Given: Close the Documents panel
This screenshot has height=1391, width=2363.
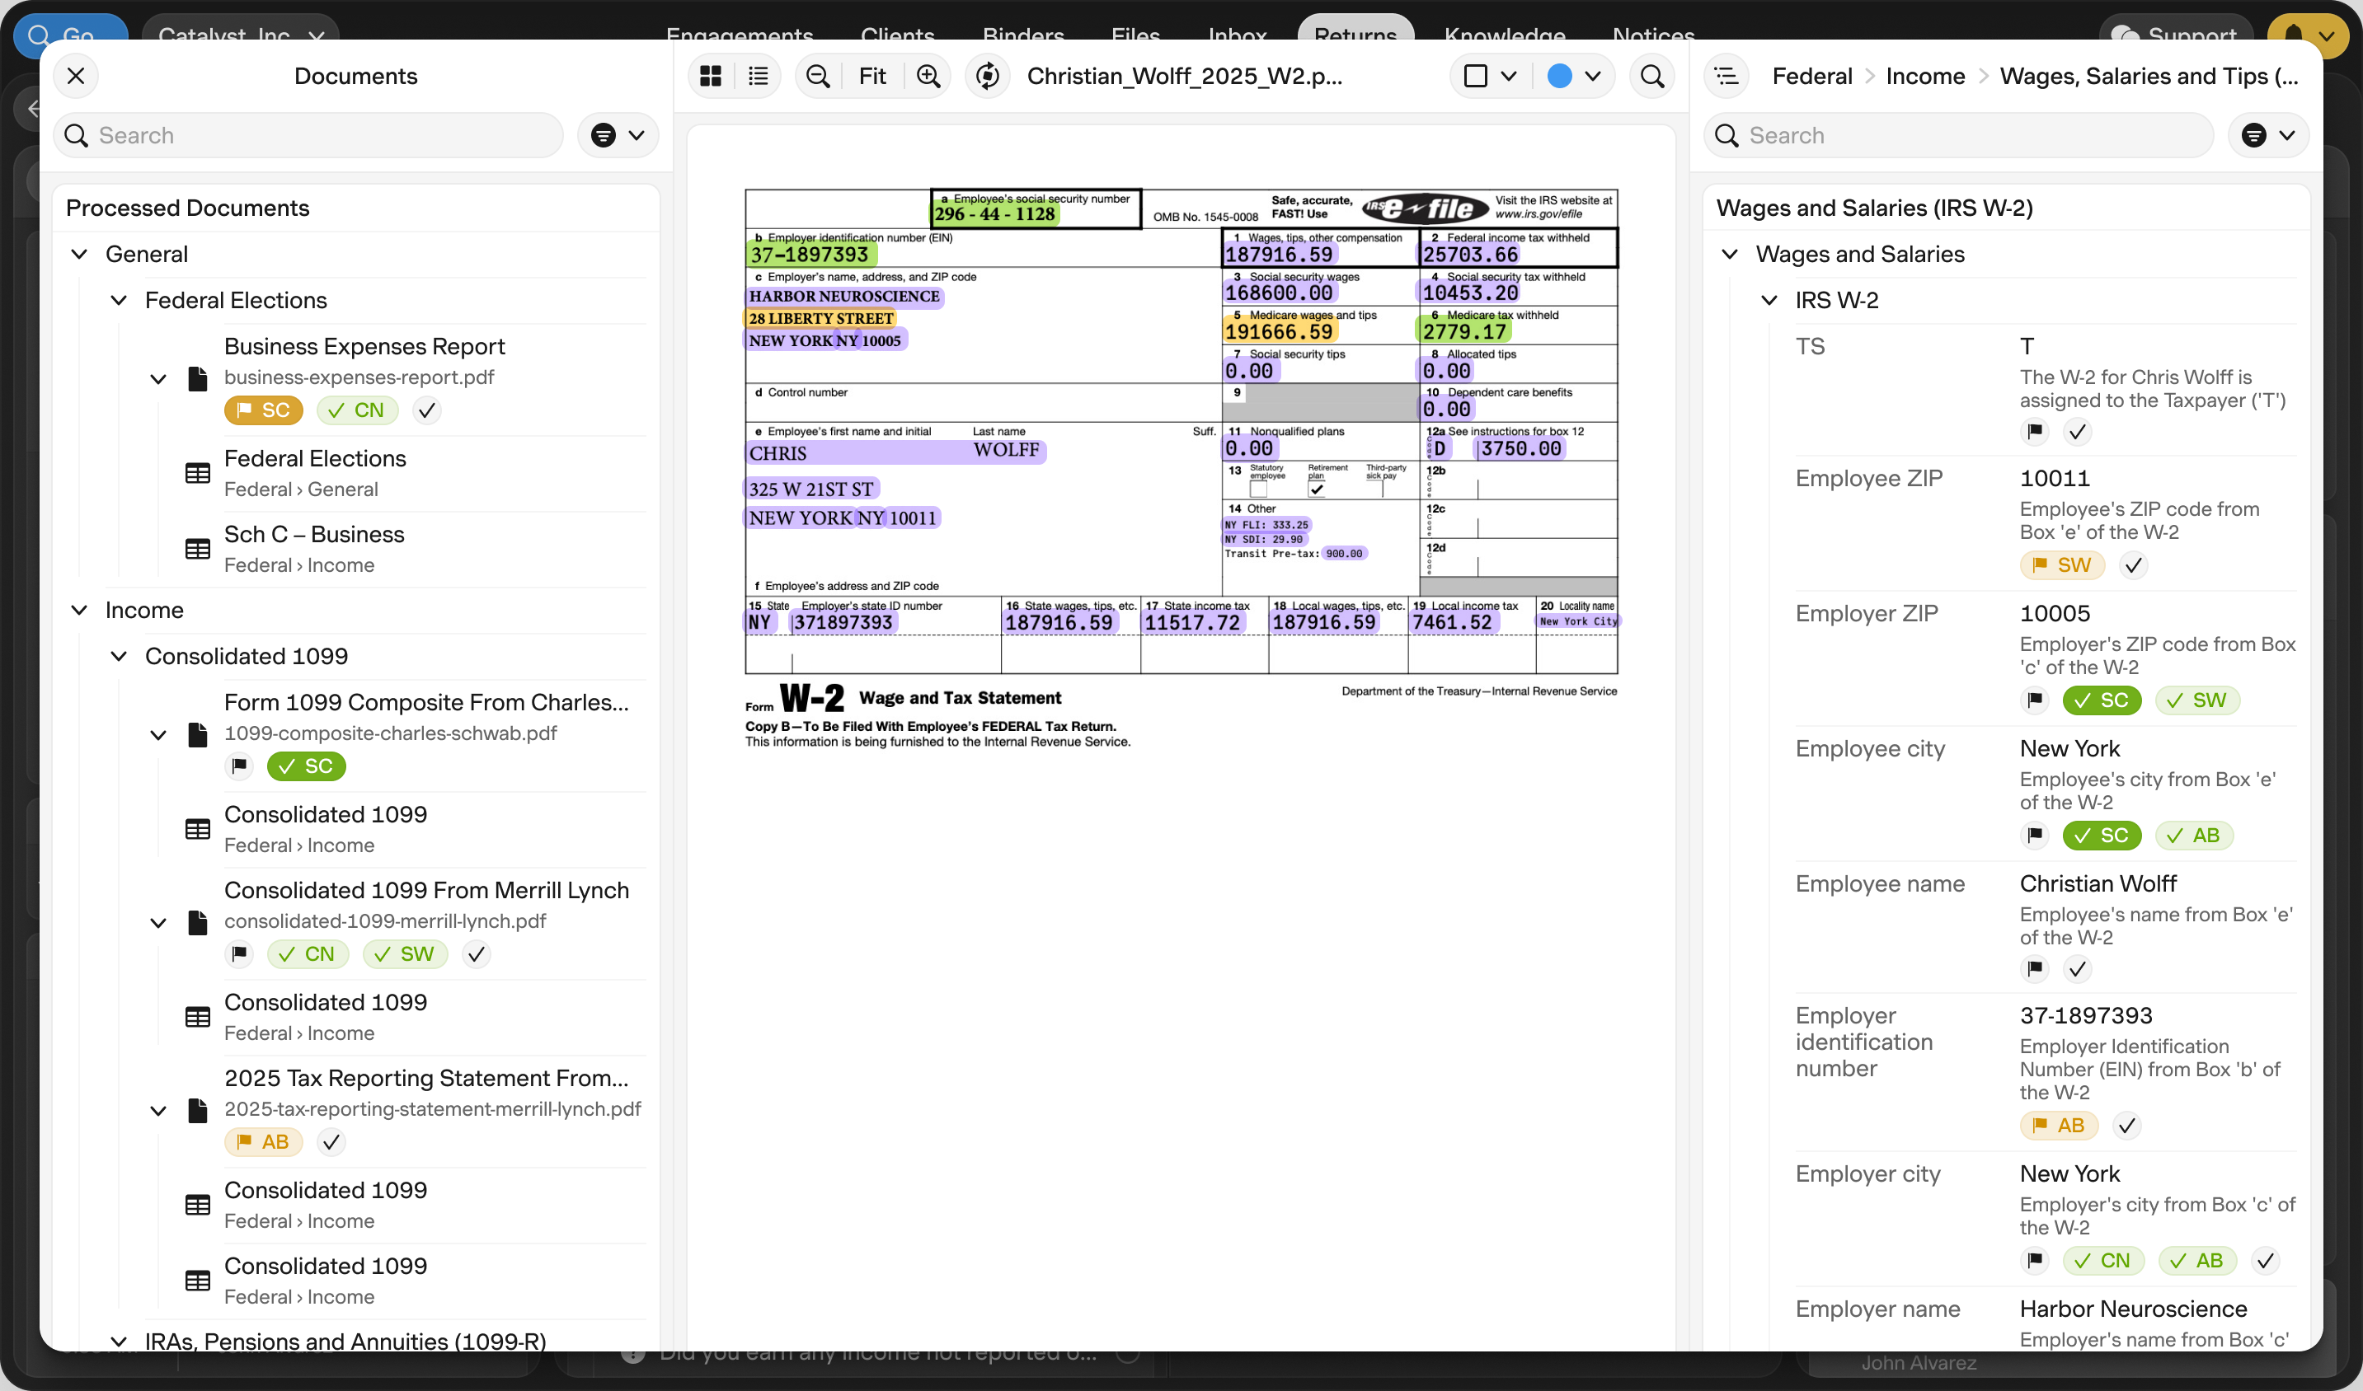Looking at the screenshot, I should tap(76, 76).
